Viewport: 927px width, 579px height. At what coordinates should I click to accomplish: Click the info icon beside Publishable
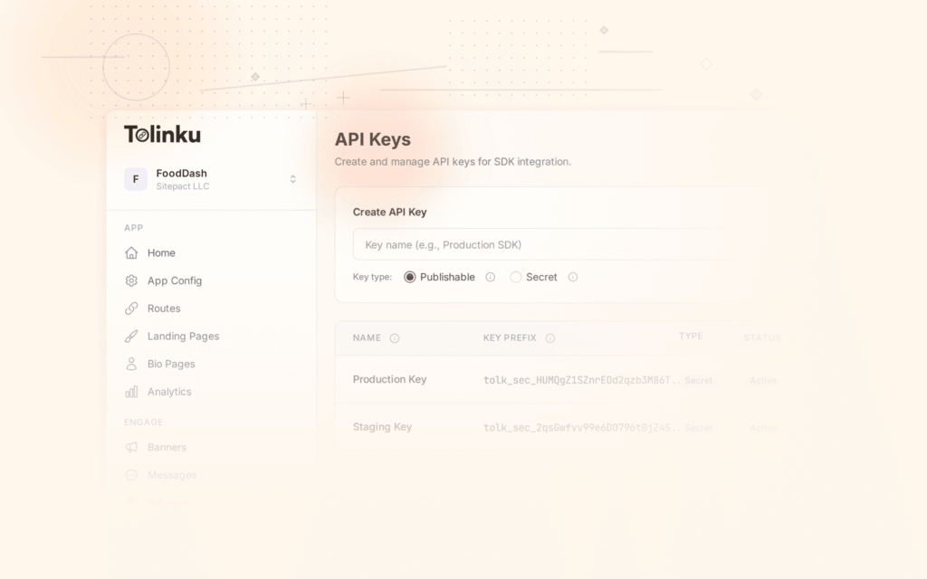(490, 277)
